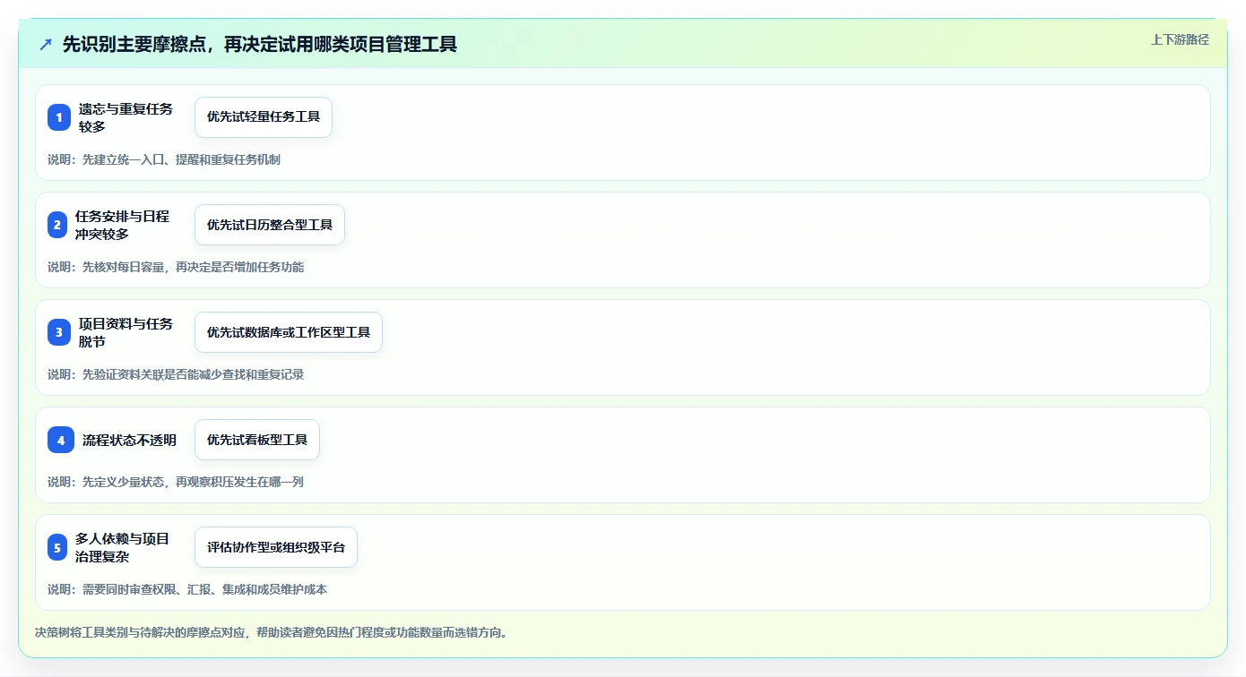The width and height of the screenshot is (1246, 677).
Task: Select number badge 5 for 多人依赖与项目治理复杂
Action: tap(57, 547)
